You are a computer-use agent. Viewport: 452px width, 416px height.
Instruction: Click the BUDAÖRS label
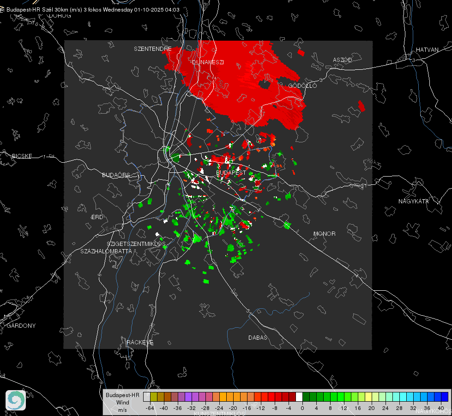116,175
